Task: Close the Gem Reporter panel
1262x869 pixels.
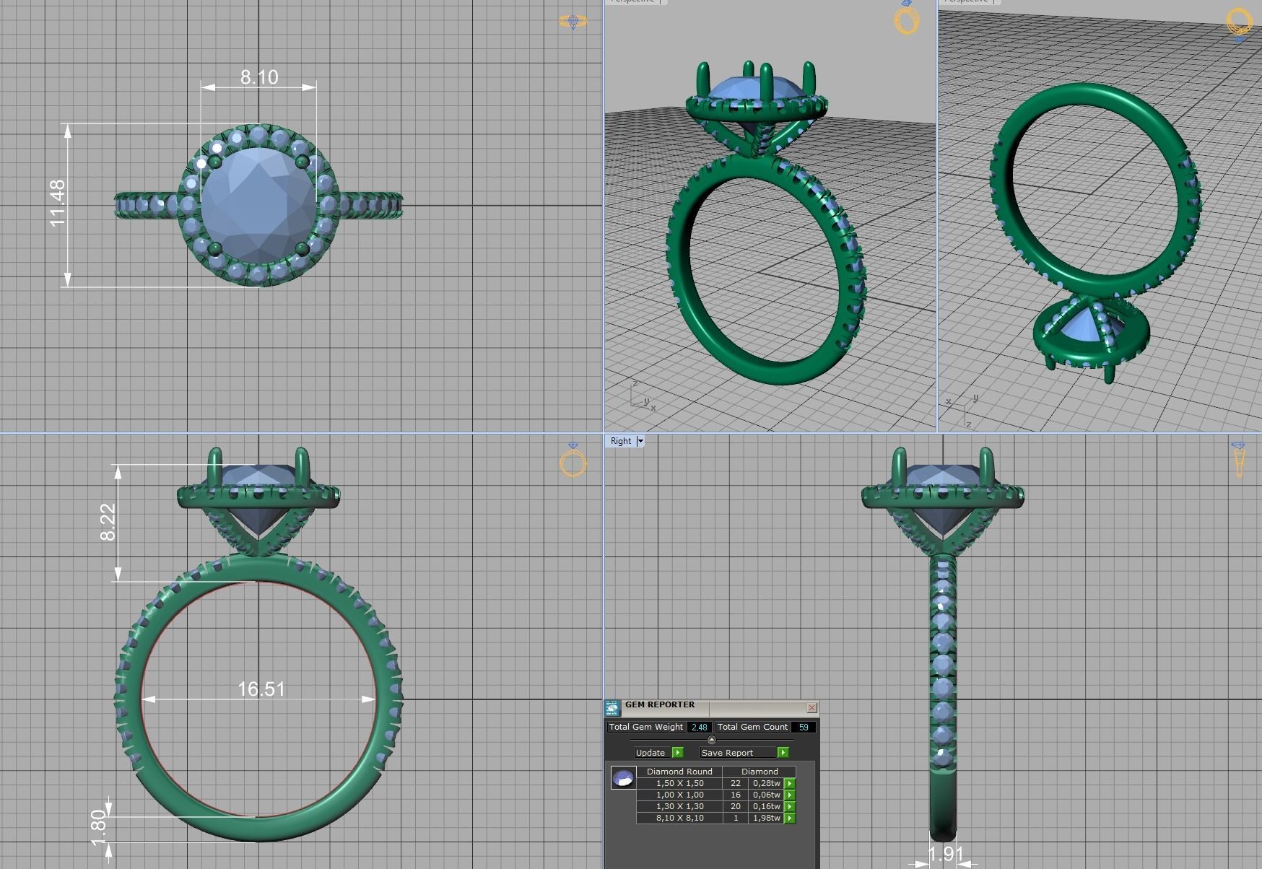Action: pyautogui.click(x=811, y=708)
